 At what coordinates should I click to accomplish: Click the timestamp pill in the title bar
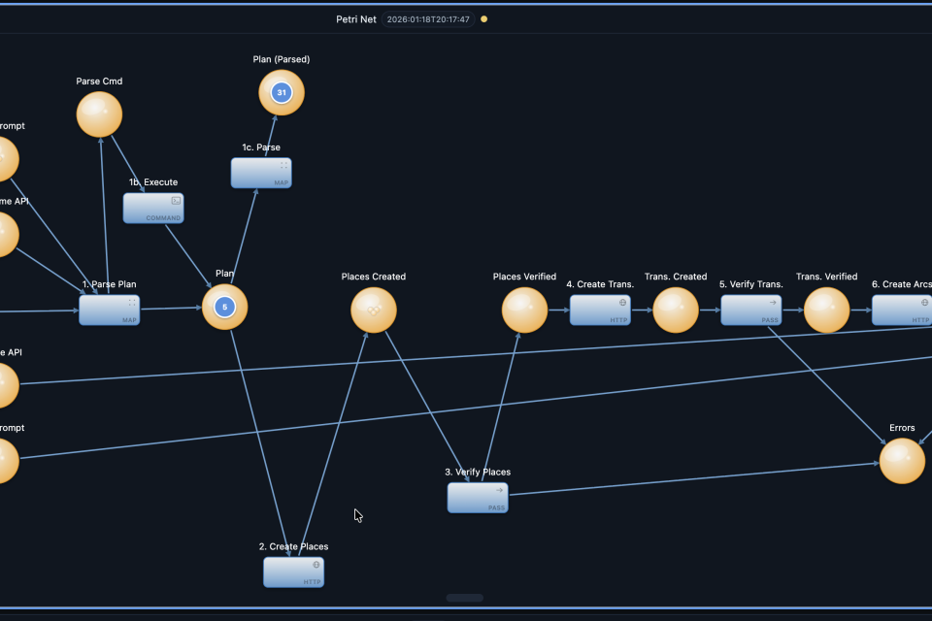click(428, 18)
